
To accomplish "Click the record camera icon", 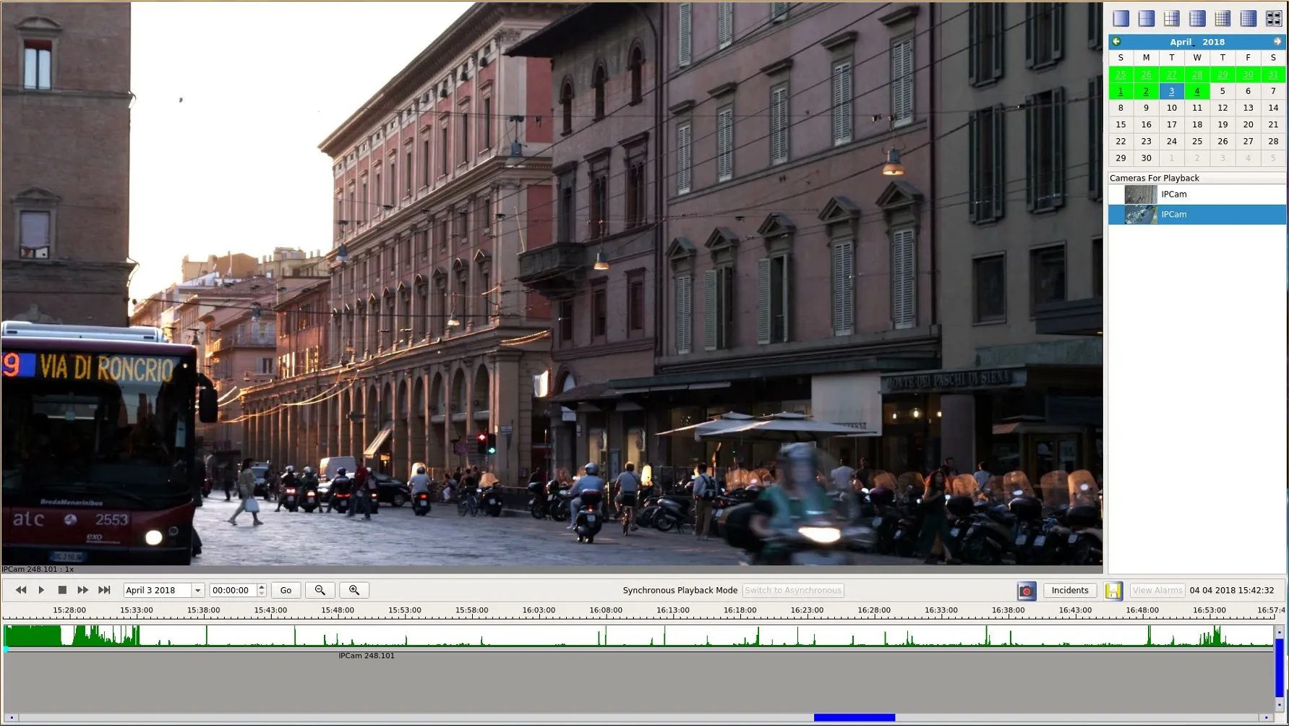I will tap(1026, 591).
